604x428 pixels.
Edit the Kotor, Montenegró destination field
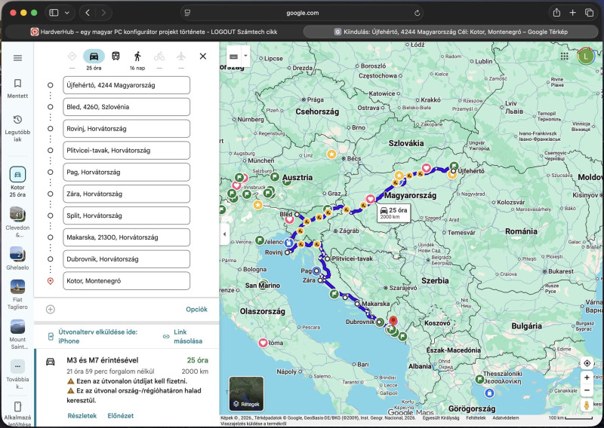[126, 281]
